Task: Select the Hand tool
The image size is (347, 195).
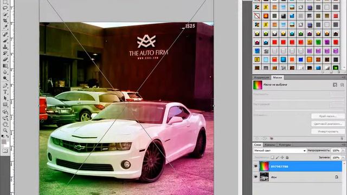Action: point(5,124)
